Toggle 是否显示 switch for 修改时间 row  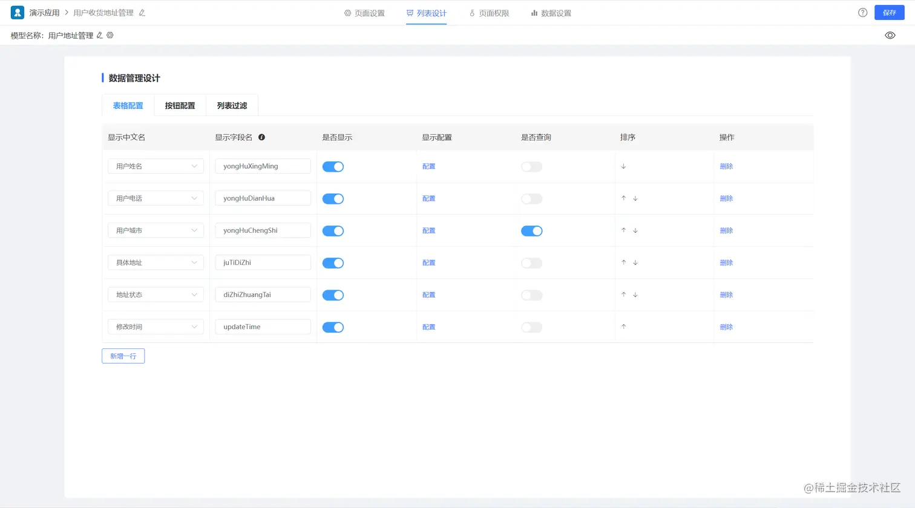[x=333, y=327]
